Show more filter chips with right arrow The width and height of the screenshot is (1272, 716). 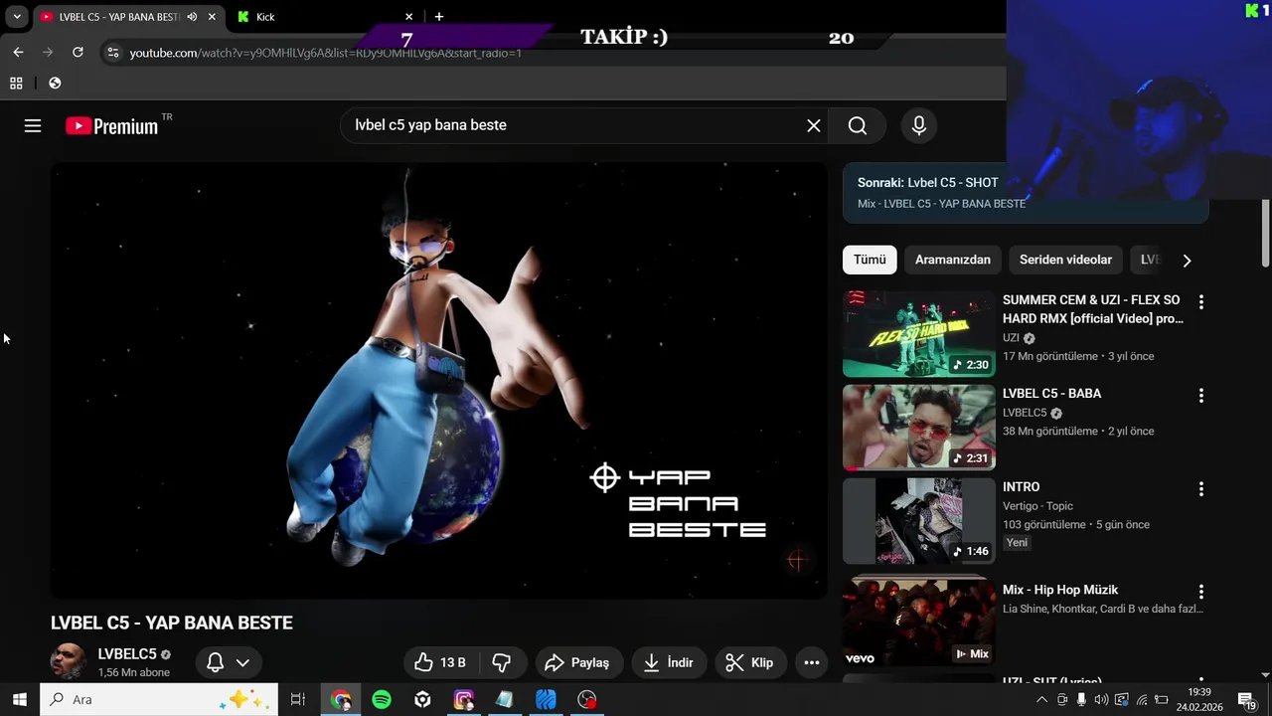click(1187, 261)
